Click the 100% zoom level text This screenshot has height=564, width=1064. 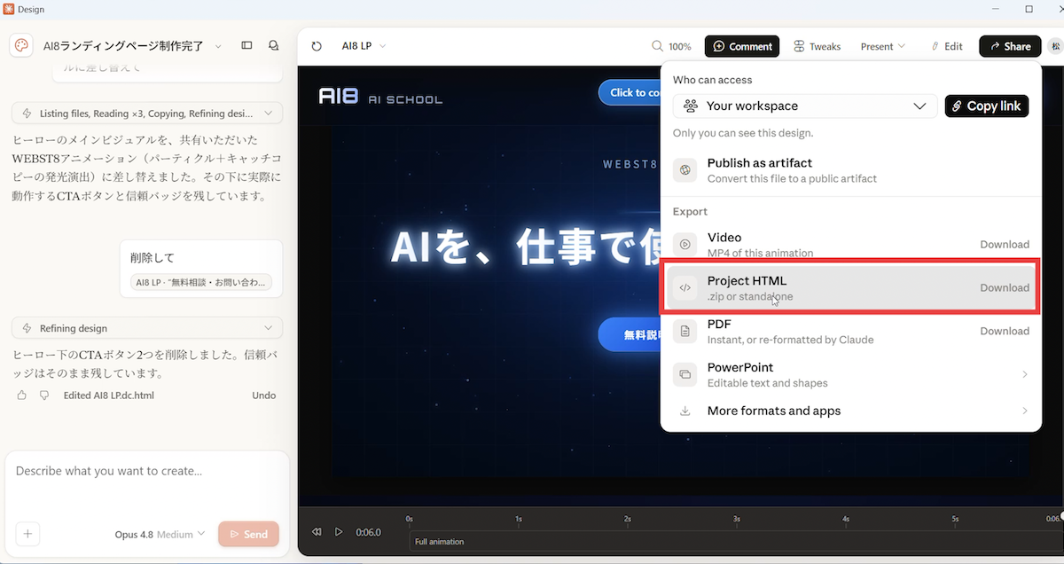click(680, 46)
